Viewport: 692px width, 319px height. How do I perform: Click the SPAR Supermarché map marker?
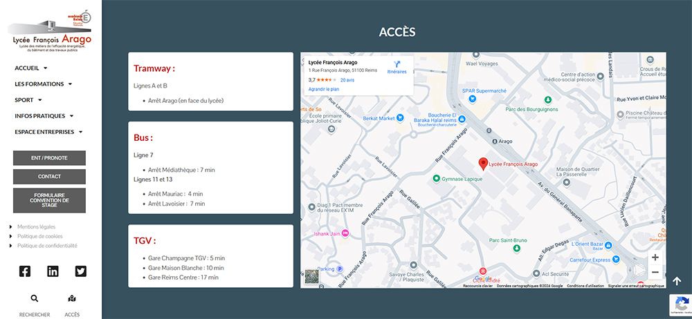coord(473,99)
